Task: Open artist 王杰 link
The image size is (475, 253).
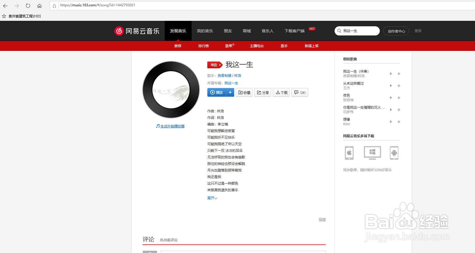Action: tap(347, 88)
